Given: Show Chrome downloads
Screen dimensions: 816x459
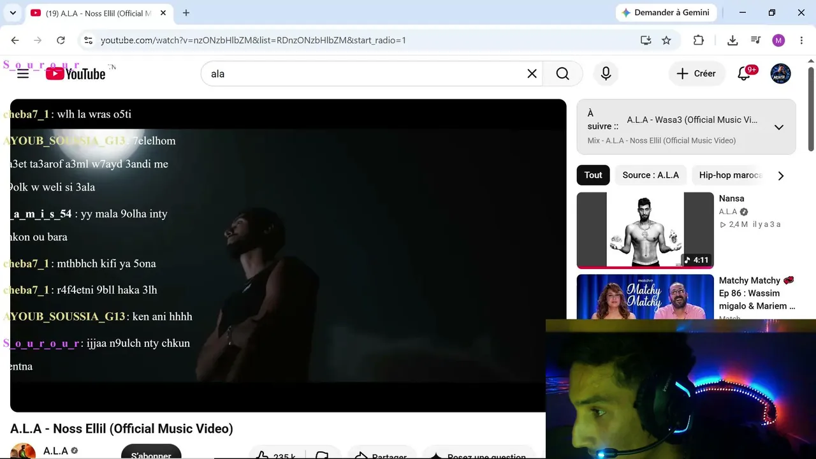Looking at the screenshot, I should (x=732, y=40).
